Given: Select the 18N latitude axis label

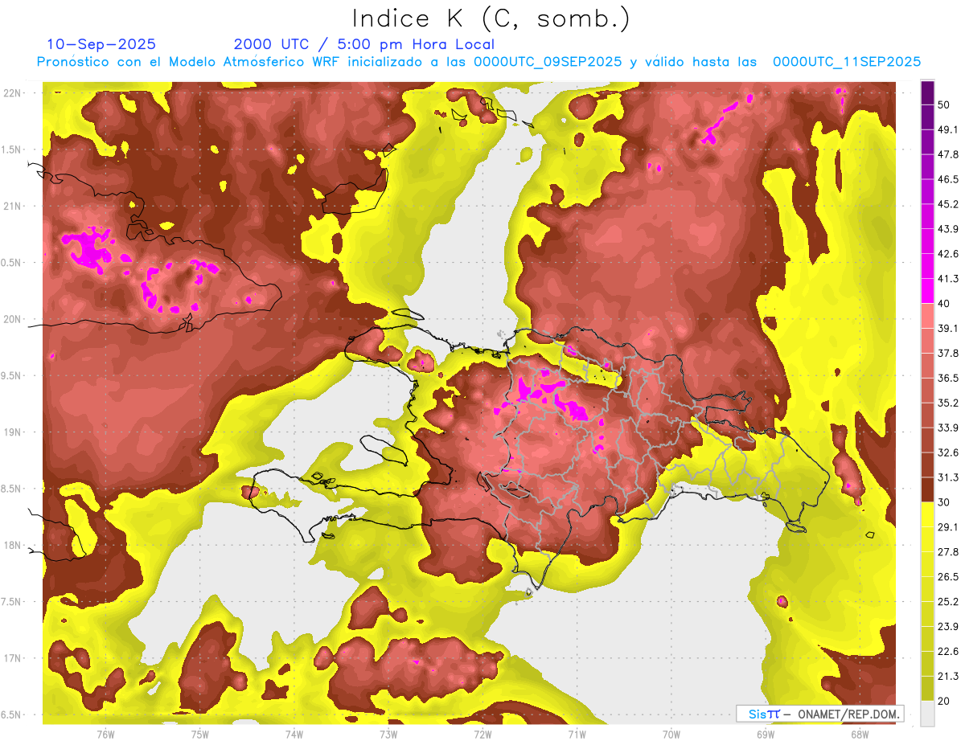Looking at the screenshot, I should pyautogui.click(x=14, y=545).
